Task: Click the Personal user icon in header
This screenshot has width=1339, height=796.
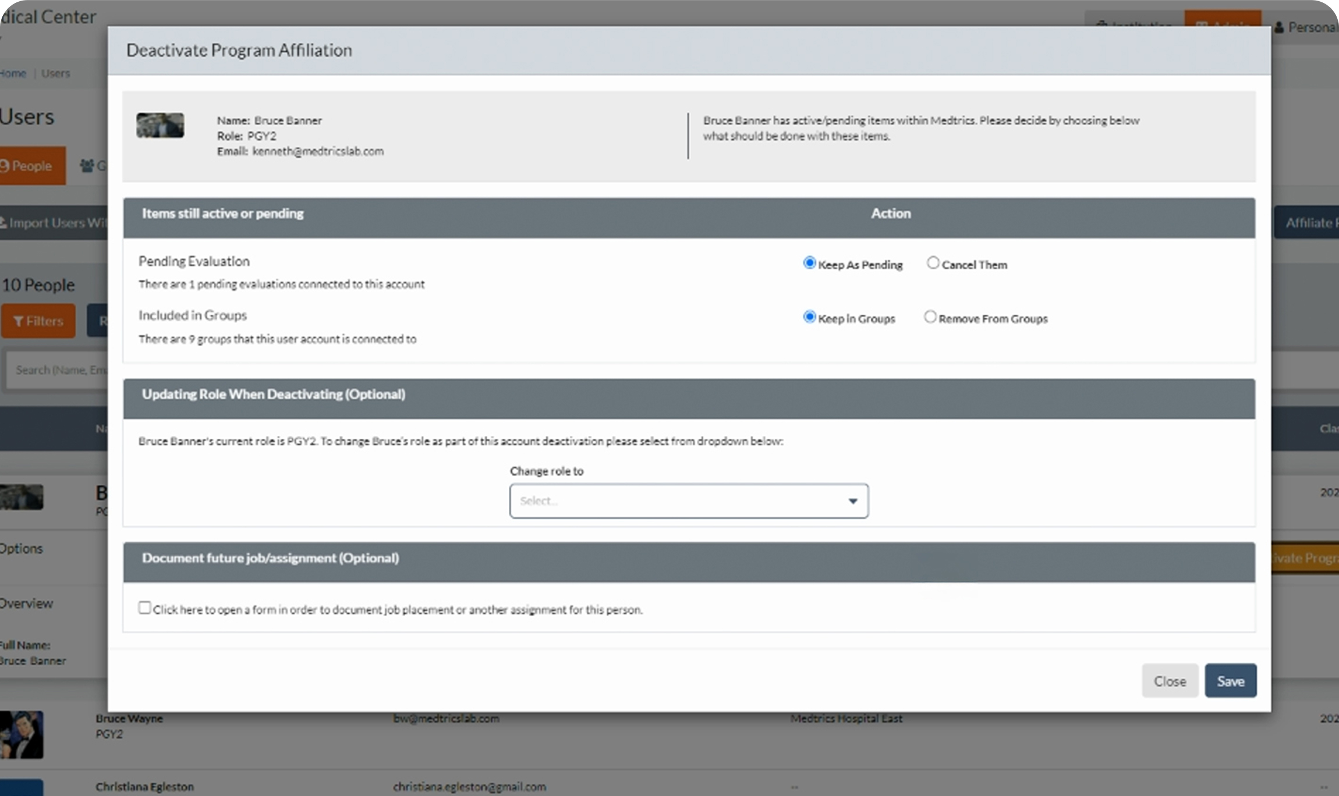Action: (1279, 27)
